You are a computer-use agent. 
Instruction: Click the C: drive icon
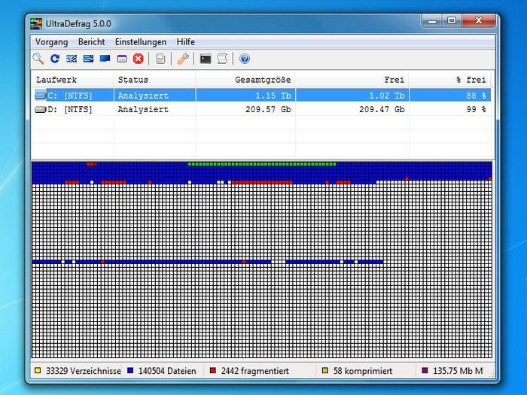(41, 96)
